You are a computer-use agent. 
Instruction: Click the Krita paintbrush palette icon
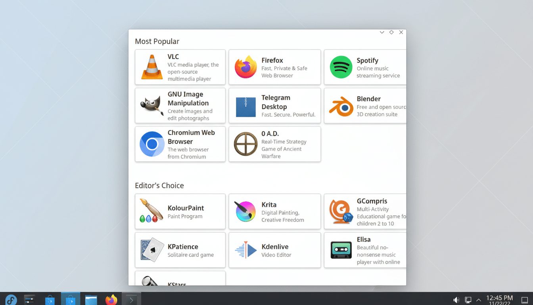point(245,211)
